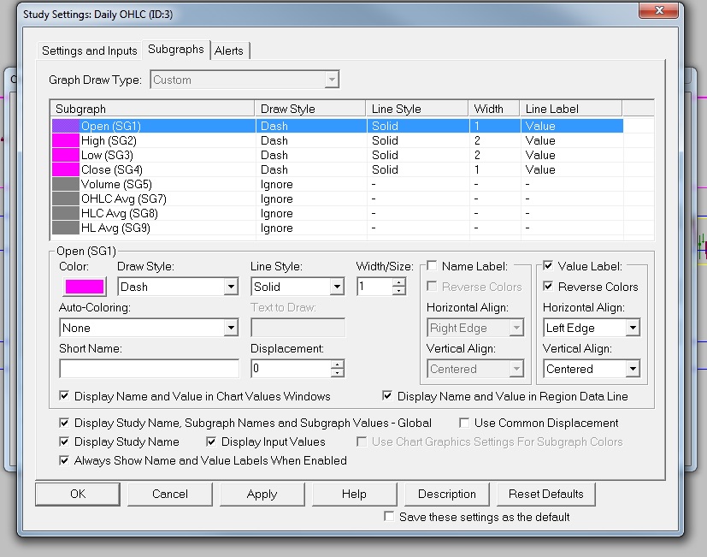The height and width of the screenshot is (557, 707).
Task: Toggle Display Name and Value in Region Data Line
Action: 387,396
